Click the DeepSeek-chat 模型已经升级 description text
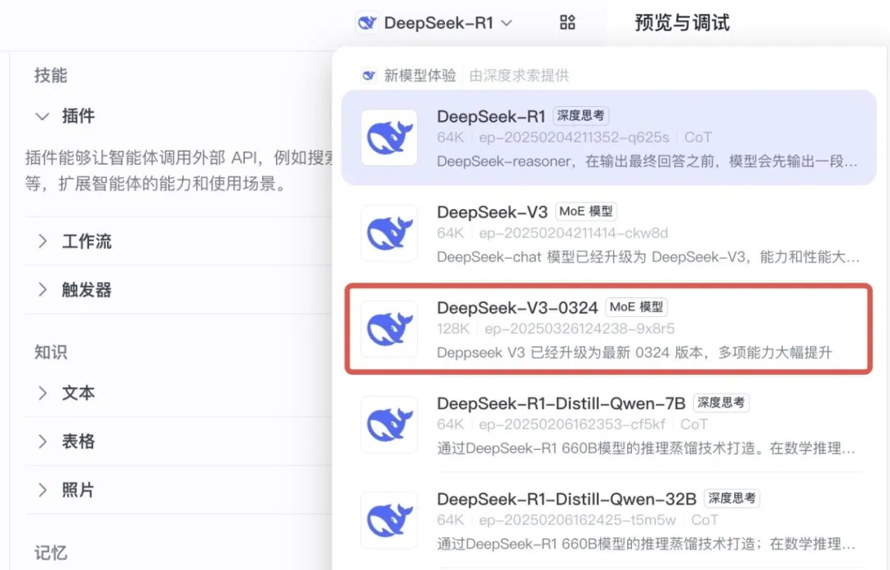 tap(648, 257)
